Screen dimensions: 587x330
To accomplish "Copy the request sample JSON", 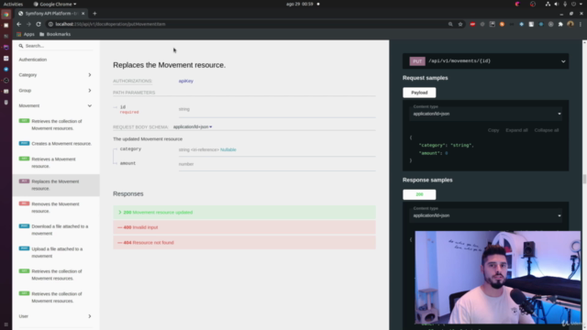I will coord(493,130).
